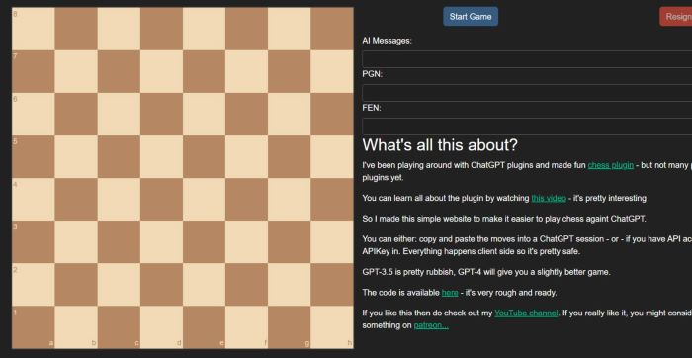The height and width of the screenshot is (358, 692).
Task: Click the red Resign button
Action: click(x=676, y=17)
